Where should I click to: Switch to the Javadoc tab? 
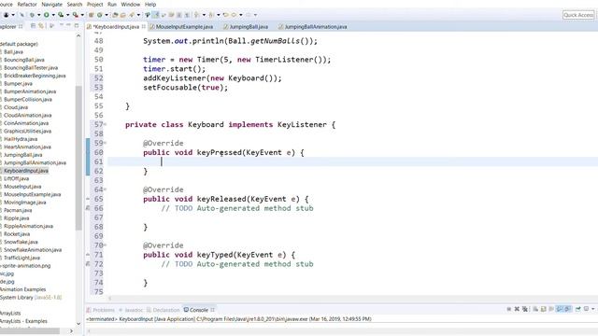click(x=131, y=310)
